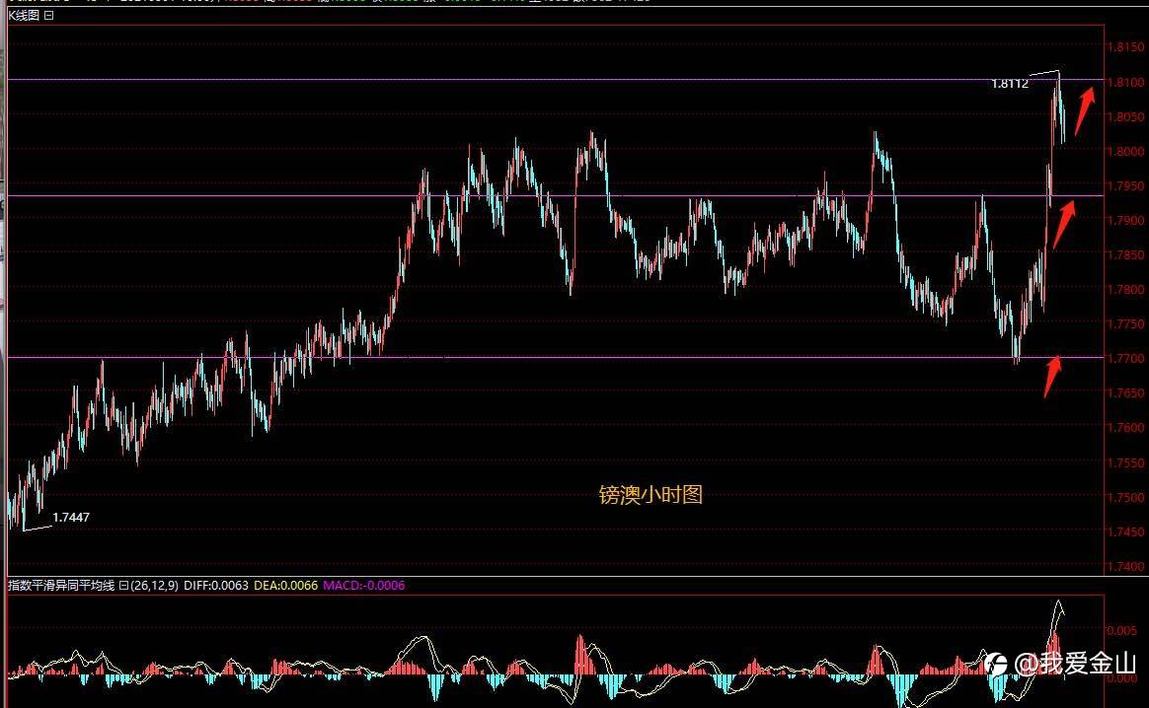Click the 1.7700 price axis label

pyautogui.click(x=1125, y=358)
